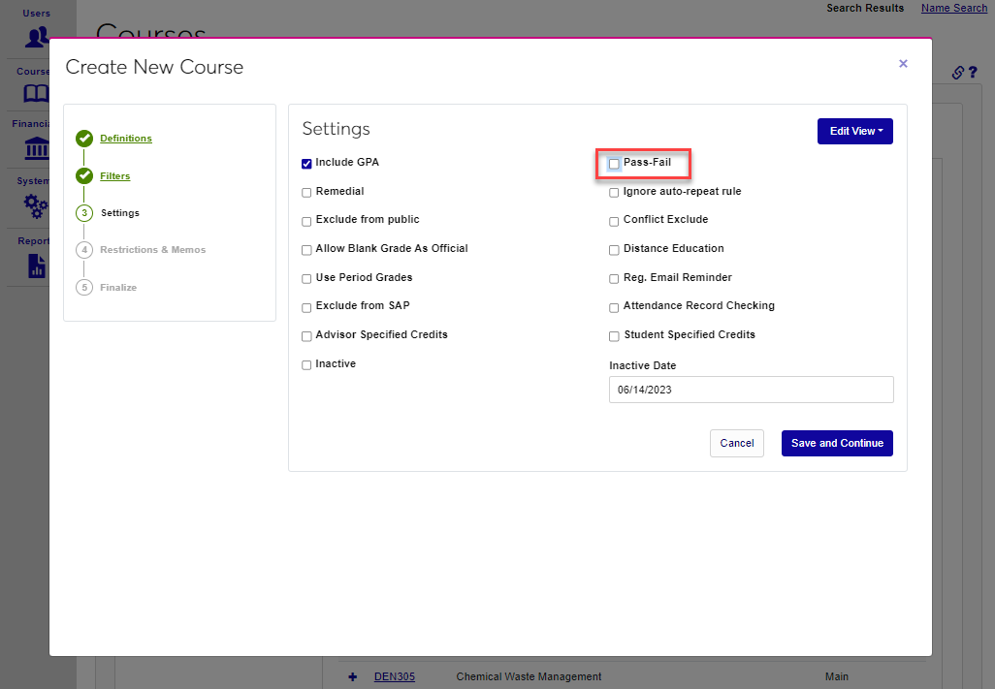Check the Distance Education checkbox
Image resolution: width=995 pixels, height=689 pixels.
(614, 250)
